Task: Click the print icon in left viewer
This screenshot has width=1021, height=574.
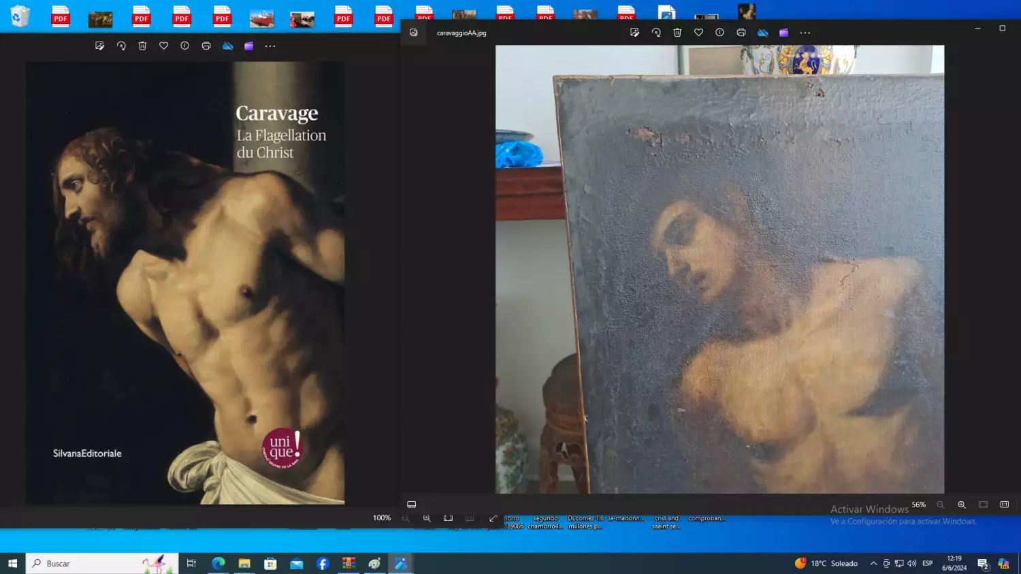Action: click(x=206, y=46)
